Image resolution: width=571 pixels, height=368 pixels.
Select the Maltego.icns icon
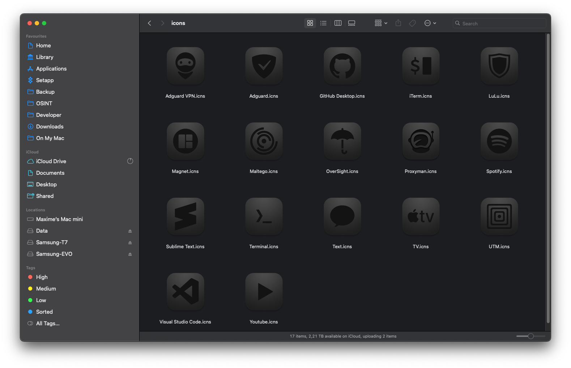pyautogui.click(x=264, y=141)
